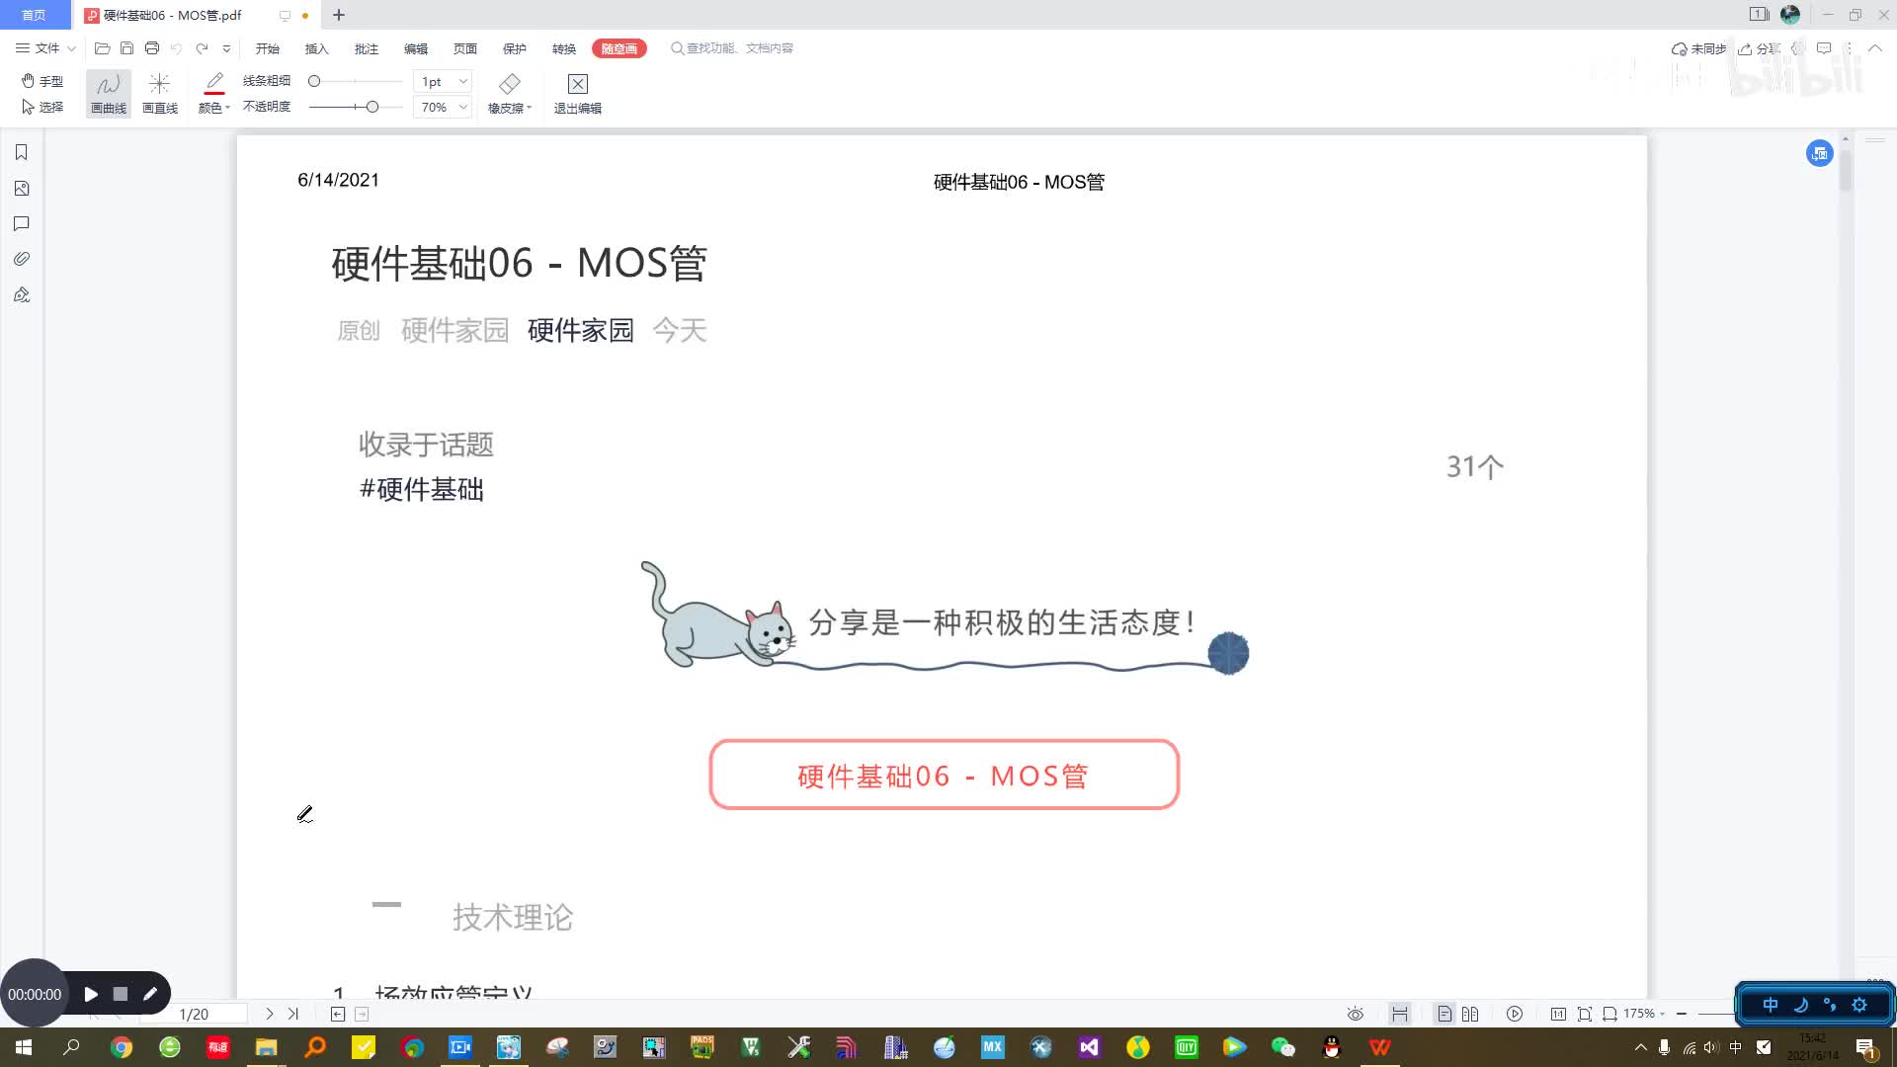
Task: Click the blue floating translate icon
Action: 1819,153
